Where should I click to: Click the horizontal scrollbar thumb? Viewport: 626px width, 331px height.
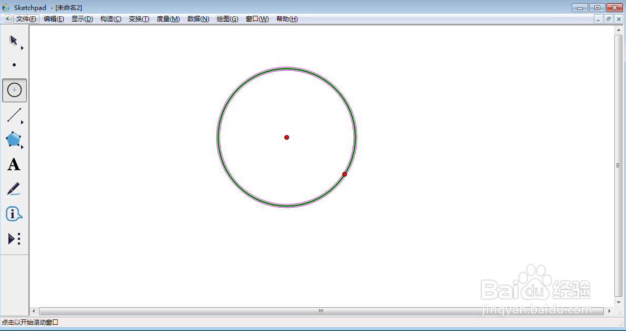tap(321, 311)
